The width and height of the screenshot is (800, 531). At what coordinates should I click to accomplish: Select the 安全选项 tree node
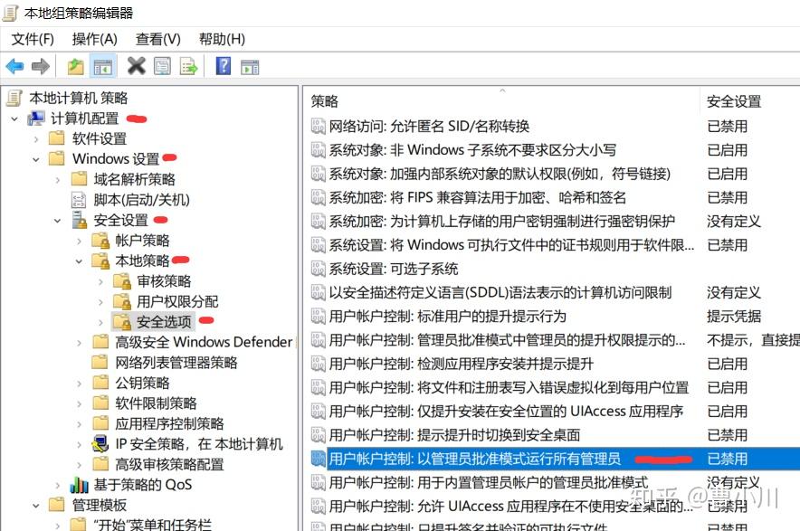[166, 320]
